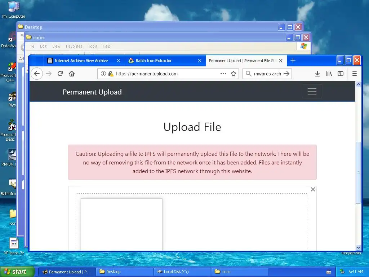369x277 pixels.
Task: Click the page scrollbar up arrow
Action: pos(358,84)
